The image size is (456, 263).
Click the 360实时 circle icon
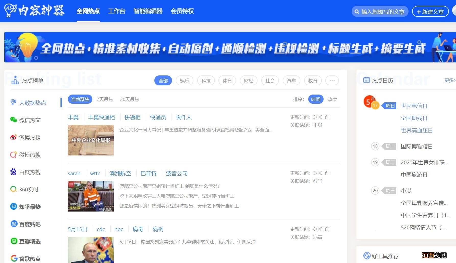[14, 189]
